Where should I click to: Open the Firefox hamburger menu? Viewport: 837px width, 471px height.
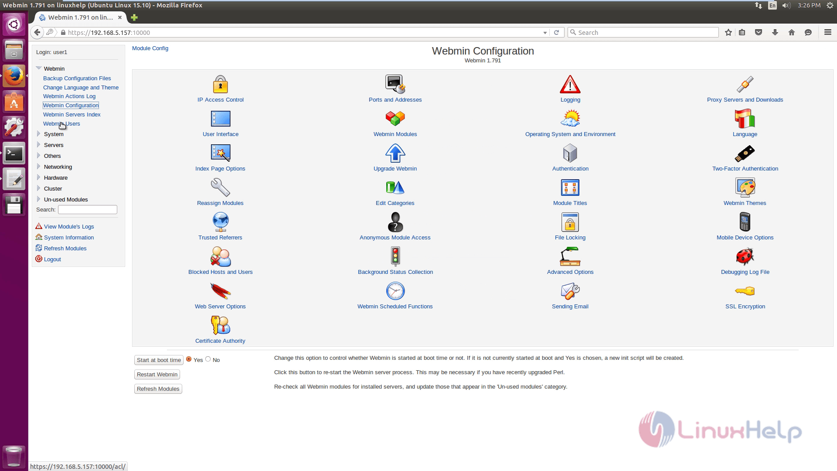(827, 32)
